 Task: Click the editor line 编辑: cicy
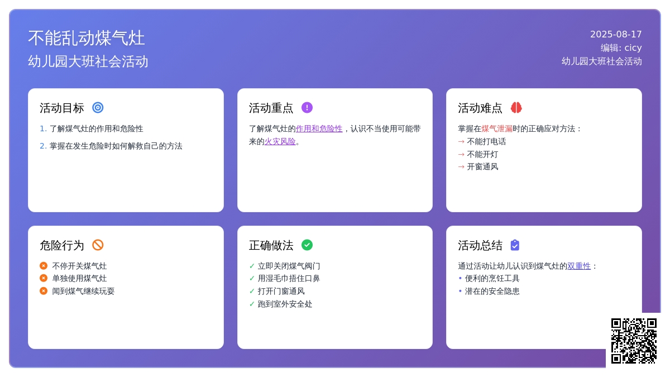pyautogui.click(x=621, y=48)
